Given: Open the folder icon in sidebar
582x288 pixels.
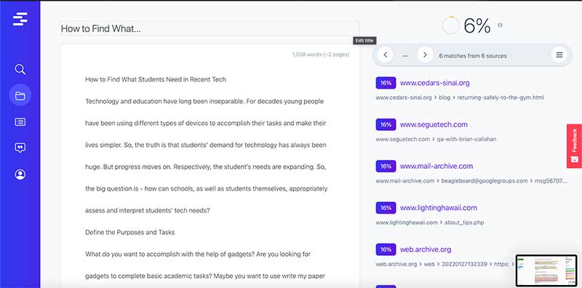Looking at the screenshot, I should click(x=20, y=96).
